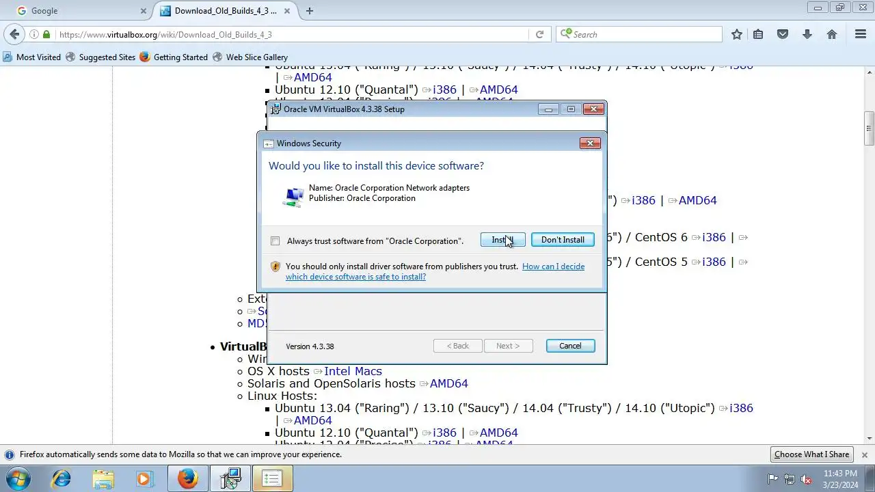Click muted volume icon in tray
The width and height of the screenshot is (875, 492).
click(x=806, y=479)
